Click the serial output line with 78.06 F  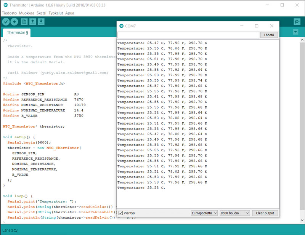162,48
